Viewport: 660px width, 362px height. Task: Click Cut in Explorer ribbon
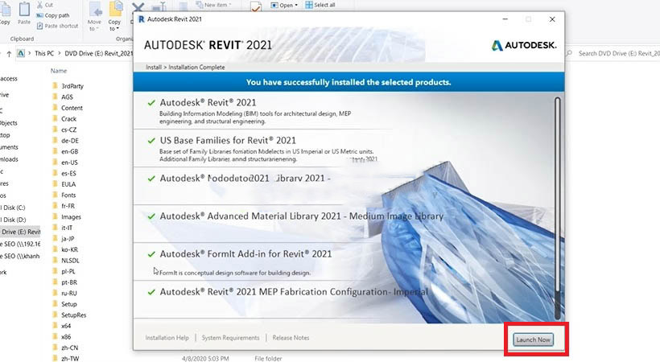click(x=45, y=5)
